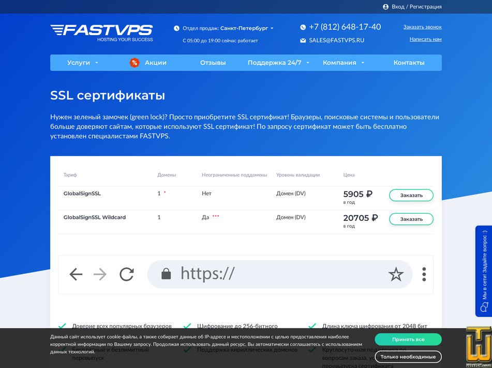Image resolution: width=492 pixels, height=368 pixels.
Task: Click the forward arrow in browser illustration
Action: tap(100, 275)
